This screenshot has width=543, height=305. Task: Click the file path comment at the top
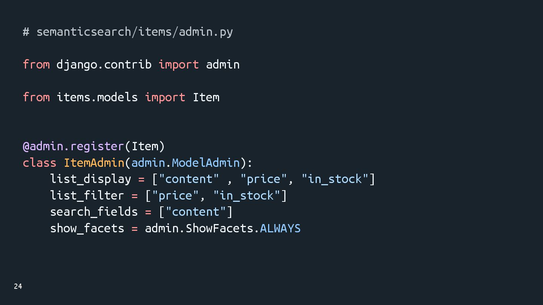(128, 32)
